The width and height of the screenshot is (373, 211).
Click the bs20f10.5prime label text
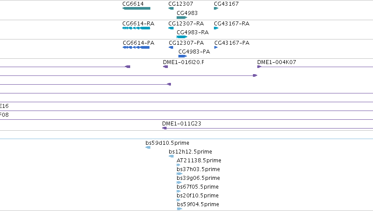tap(197, 196)
